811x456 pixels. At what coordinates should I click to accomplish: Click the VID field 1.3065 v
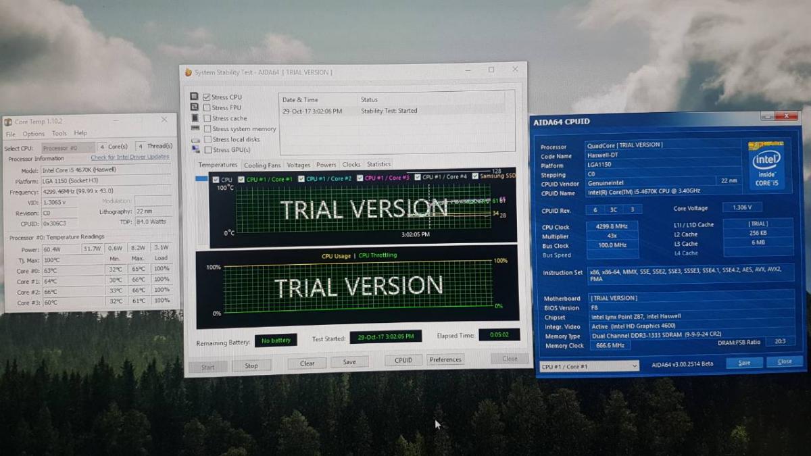[x=59, y=202]
